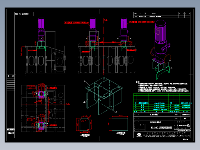Click the red callout label right of right pump
Viewport: 200px width, 150px height.
pyautogui.click(x=142, y=22)
